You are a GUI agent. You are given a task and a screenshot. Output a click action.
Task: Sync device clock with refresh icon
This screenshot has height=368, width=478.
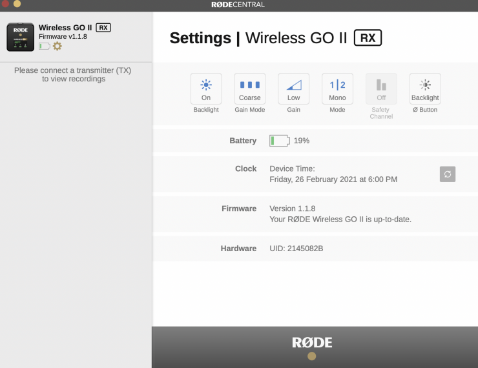[447, 174]
